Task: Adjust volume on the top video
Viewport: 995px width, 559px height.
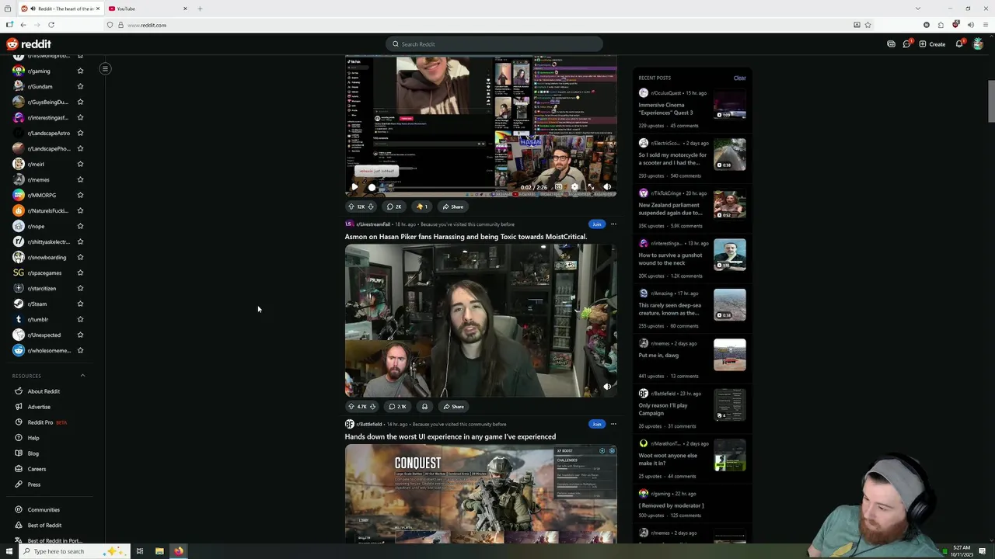Action: point(607,187)
